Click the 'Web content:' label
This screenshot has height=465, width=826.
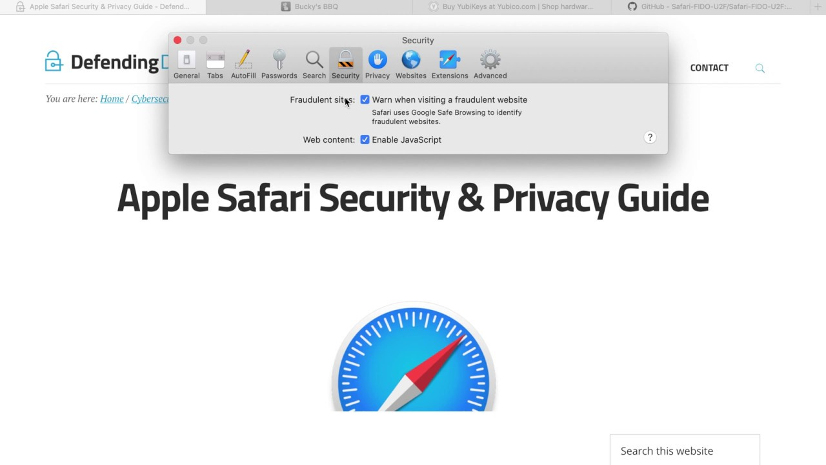coord(329,139)
